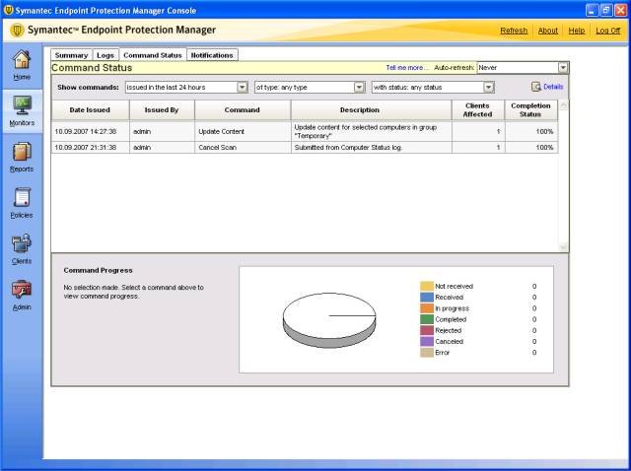Viewport: 631px width, 471px height.
Task: Open the Admin toolbox icon
Action: (22, 290)
